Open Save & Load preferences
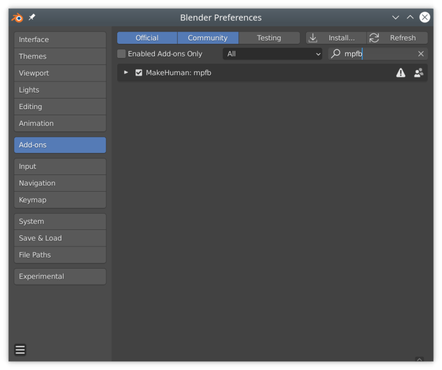The height and width of the screenshot is (370, 442). (x=60, y=238)
